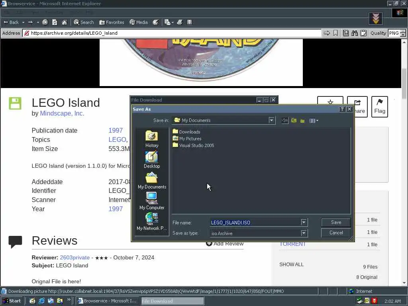Screen dimensions: 408x306
Task: Click the Go arrow next to address bar
Action: tap(327, 33)
